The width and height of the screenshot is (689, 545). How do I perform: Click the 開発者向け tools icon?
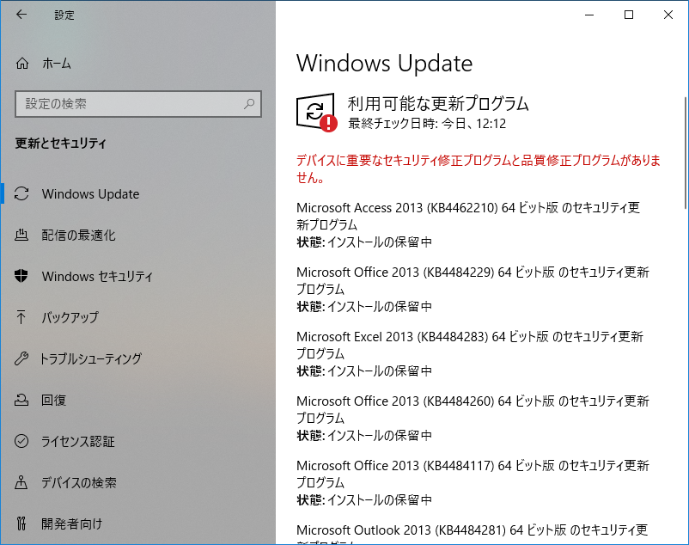pyautogui.click(x=21, y=524)
